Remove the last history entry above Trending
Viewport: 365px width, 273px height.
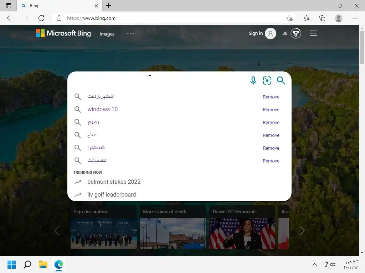[x=271, y=161]
